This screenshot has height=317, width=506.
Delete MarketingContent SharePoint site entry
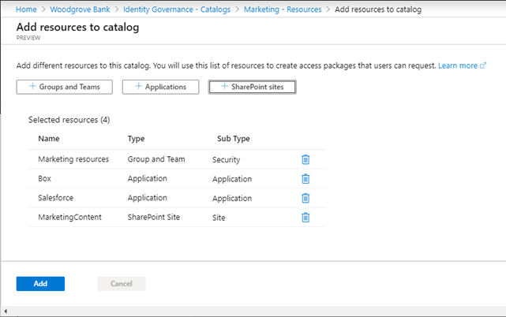click(305, 218)
